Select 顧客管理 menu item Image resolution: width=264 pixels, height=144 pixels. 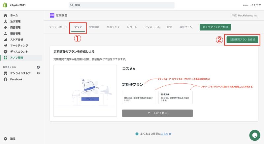[15, 34]
